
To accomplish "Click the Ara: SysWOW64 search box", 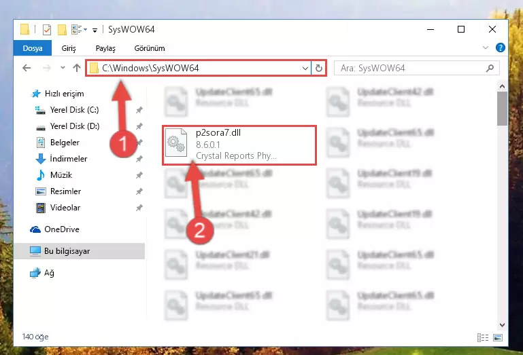I will pos(417,69).
